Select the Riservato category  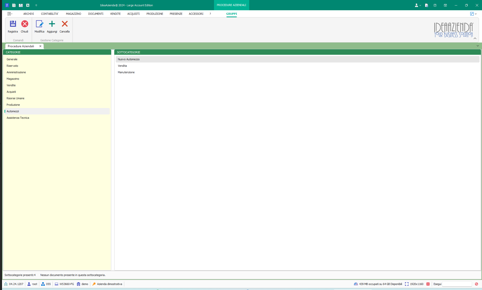57,66
